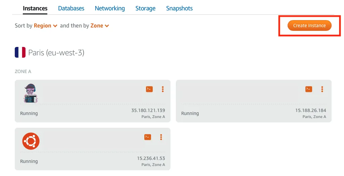Expand the Zone secondary sort dropdown
Viewport: 344px width, 176px height.
[100, 25]
